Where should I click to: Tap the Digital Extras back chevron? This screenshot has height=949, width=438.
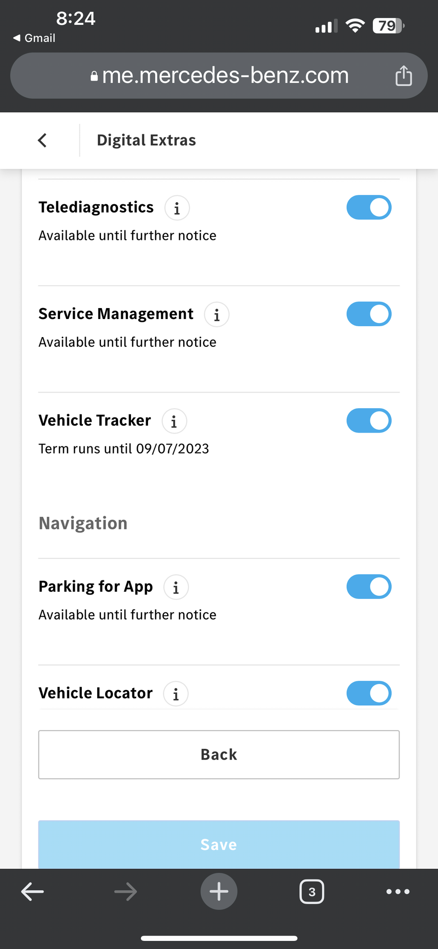click(42, 140)
